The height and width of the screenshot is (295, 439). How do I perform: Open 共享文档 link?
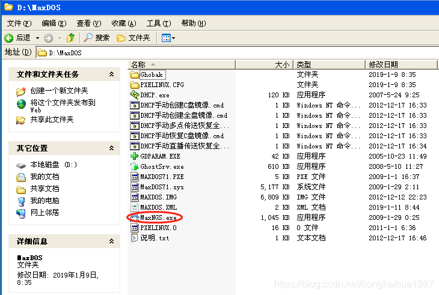click(x=45, y=189)
